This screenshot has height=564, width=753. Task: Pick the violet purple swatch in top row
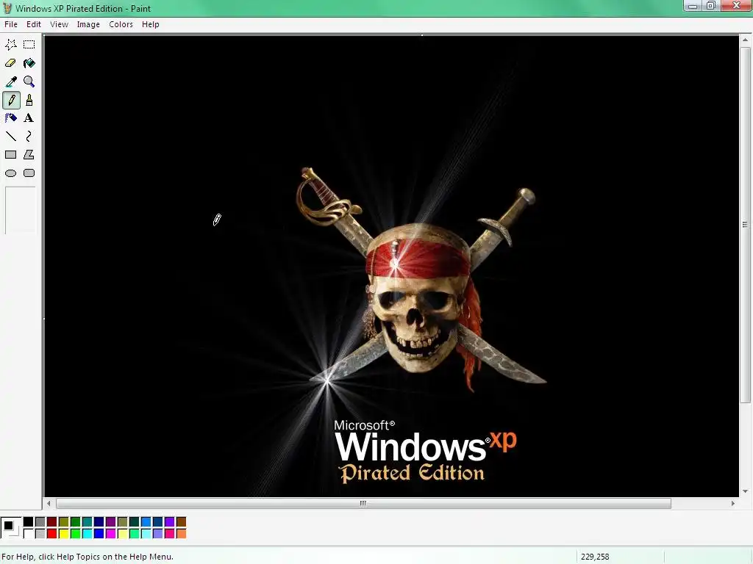pyautogui.click(x=170, y=522)
